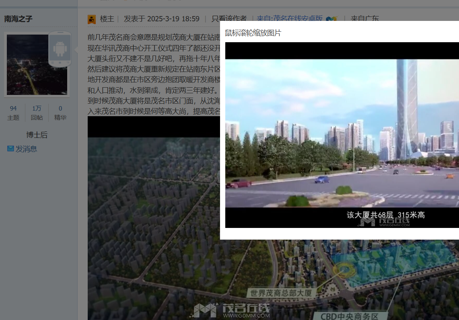Image resolution: width=459 pixels, height=320 pixels.
Task: Click the 世界茂商总部大厦 label on the map
Action: point(281,293)
